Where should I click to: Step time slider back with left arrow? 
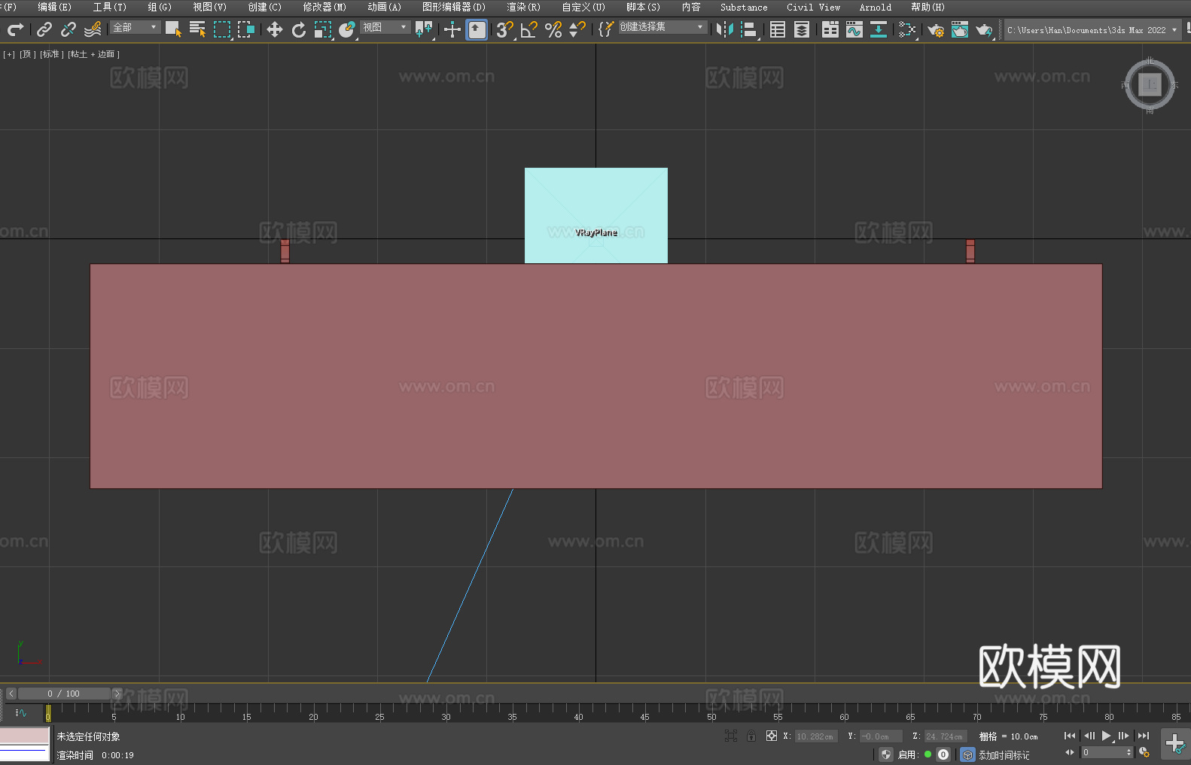(x=11, y=694)
